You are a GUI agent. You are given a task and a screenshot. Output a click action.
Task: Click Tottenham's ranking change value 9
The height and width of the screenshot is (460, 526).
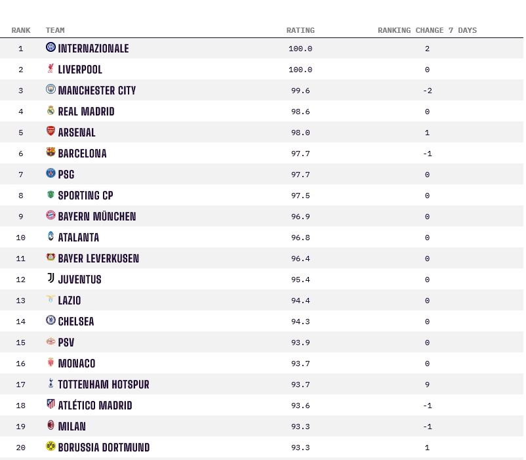427,385
